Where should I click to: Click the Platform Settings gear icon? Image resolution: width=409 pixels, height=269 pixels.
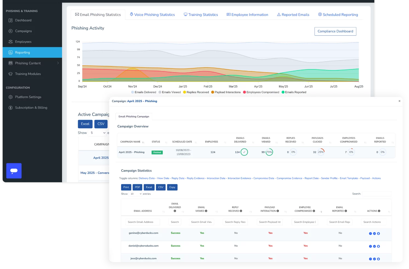pos(11,97)
